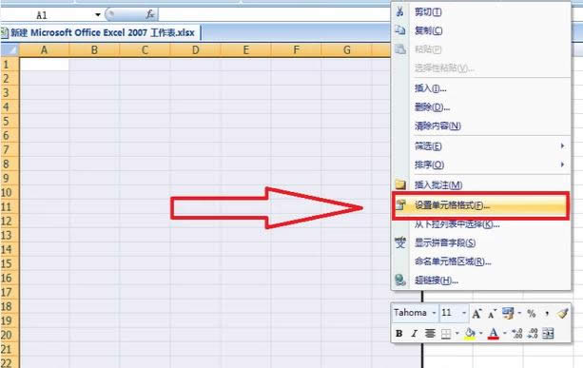Click the Shrink Font icon
This screenshot has height=368, width=583.
coord(492,314)
